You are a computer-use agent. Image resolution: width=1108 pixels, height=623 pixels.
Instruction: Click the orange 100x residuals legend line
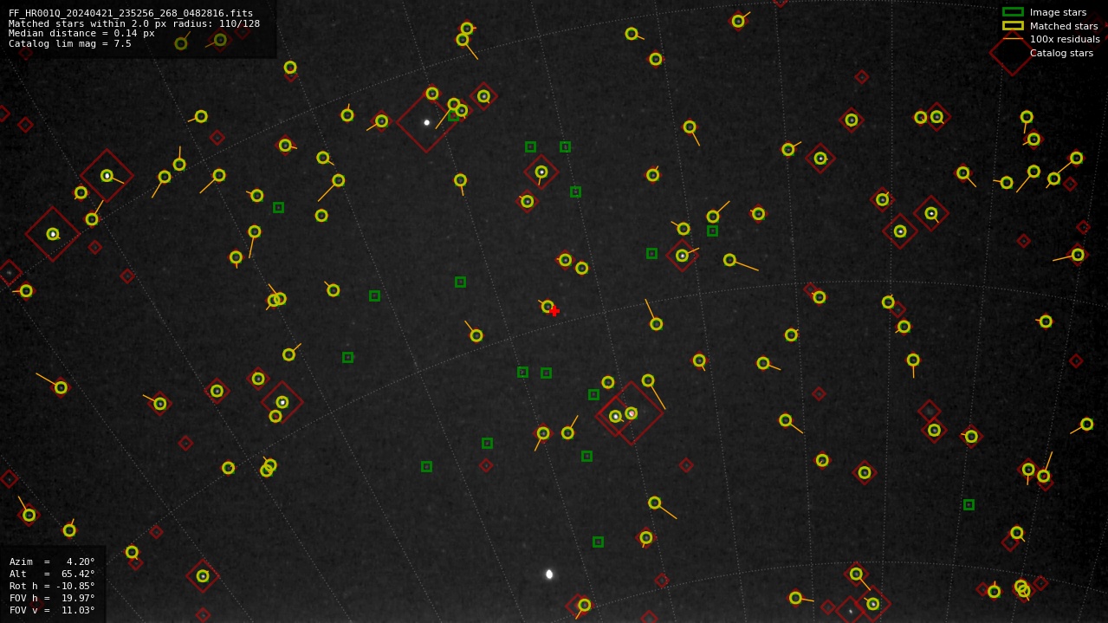[1013, 39]
